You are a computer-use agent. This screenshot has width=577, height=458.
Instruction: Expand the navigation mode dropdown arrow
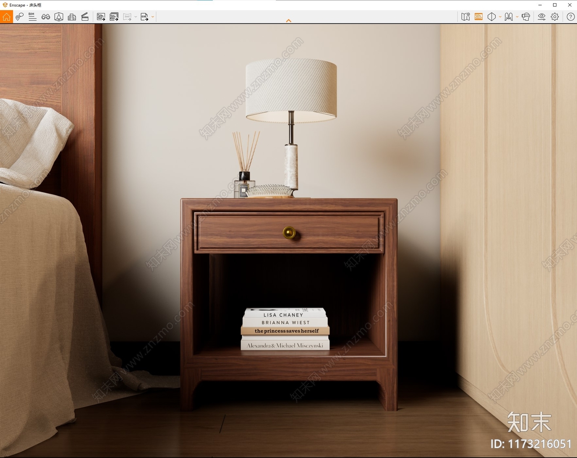tap(517, 17)
